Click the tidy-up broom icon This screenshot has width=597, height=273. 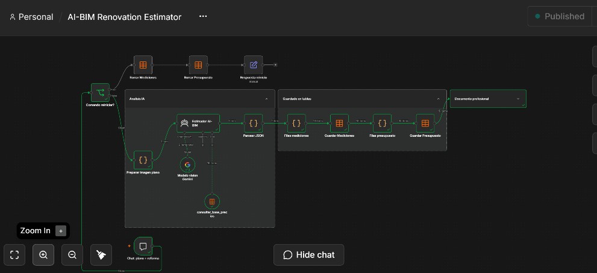point(101,255)
